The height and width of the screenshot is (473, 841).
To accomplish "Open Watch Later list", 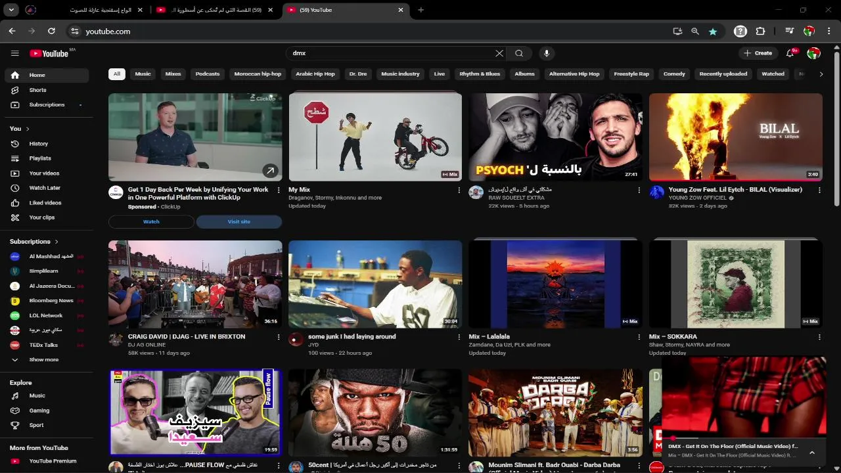I will click(x=46, y=188).
